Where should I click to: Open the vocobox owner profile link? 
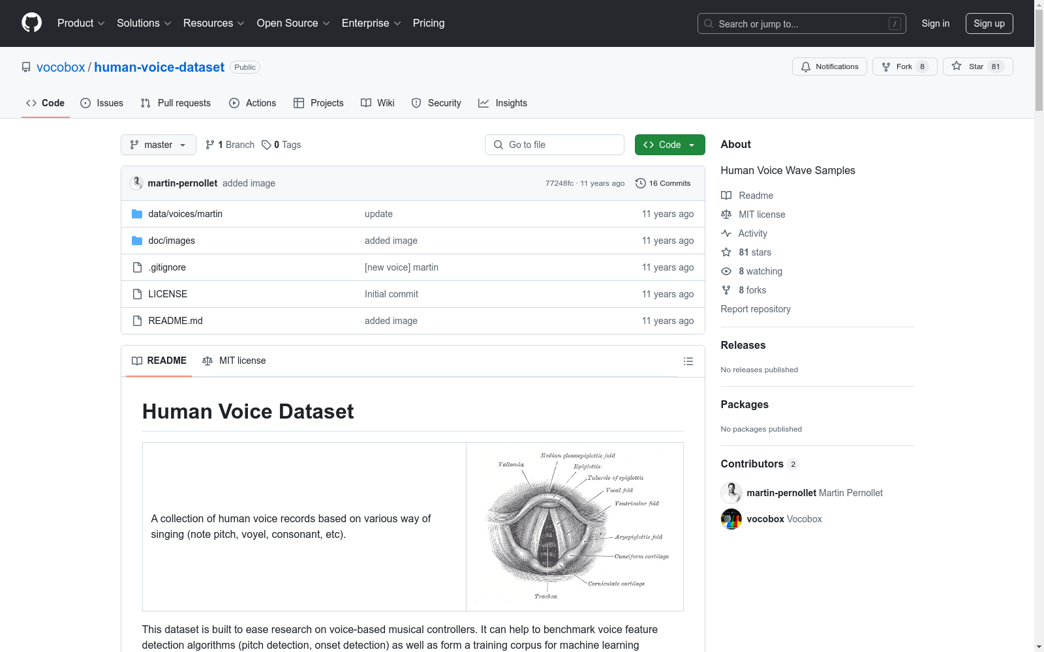[x=61, y=67]
